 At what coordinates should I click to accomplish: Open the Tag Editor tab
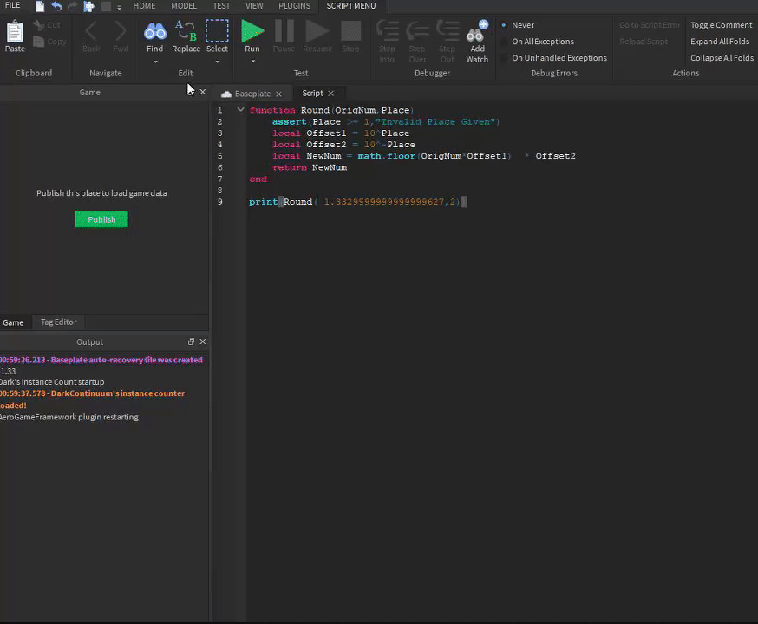tap(58, 322)
